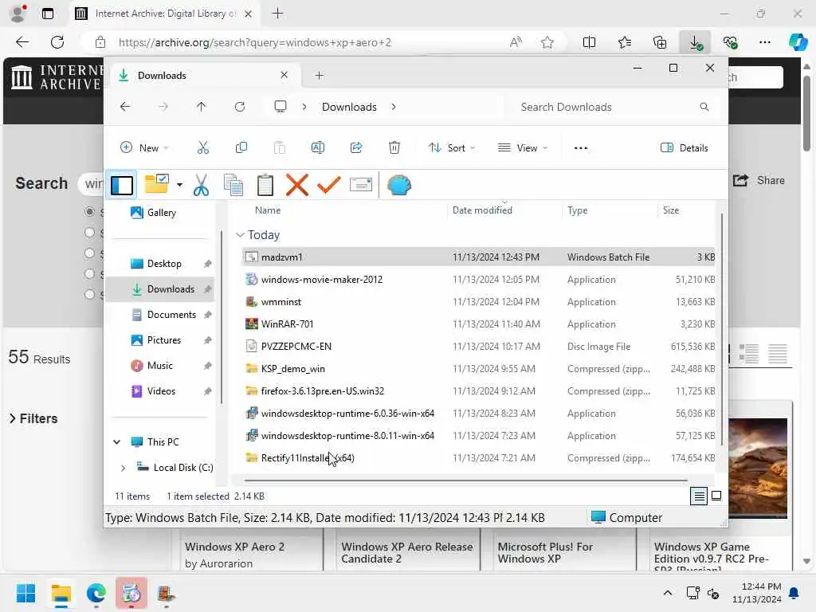The image size is (816, 612).
Task: Open Edge Downloads toolbar button
Action: point(695,42)
